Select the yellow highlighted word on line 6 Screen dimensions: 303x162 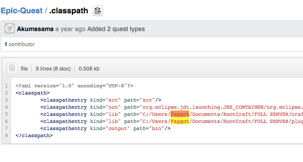(x=180, y=121)
